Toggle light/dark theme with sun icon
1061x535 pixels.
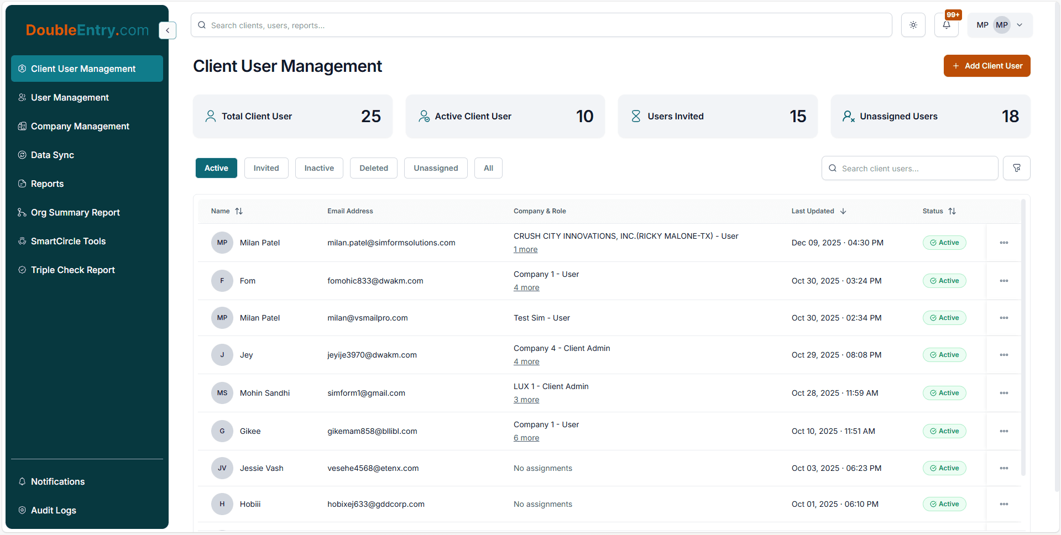pyautogui.click(x=913, y=25)
